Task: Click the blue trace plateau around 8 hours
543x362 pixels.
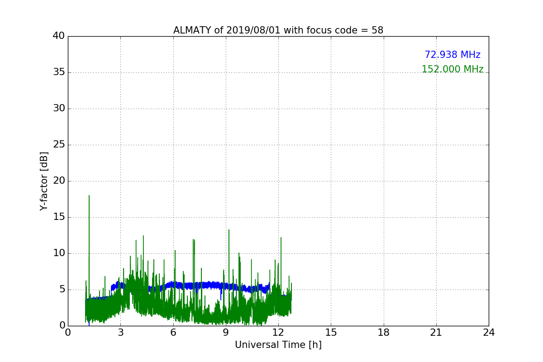Action: tap(208, 285)
